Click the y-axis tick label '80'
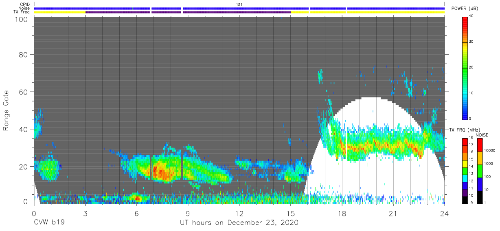This screenshot has height=231, width=500. pos(23,54)
